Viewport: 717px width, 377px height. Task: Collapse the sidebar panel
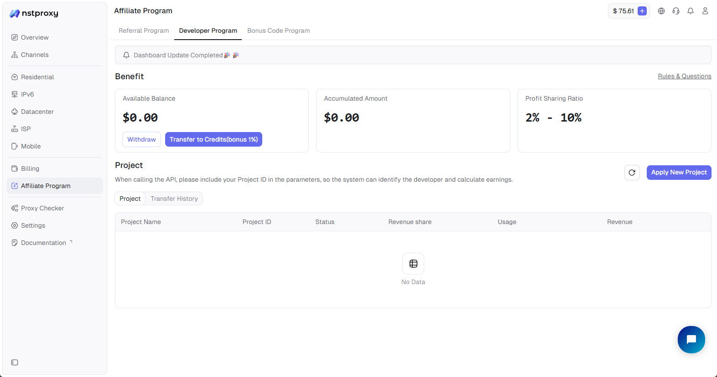tap(15, 362)
